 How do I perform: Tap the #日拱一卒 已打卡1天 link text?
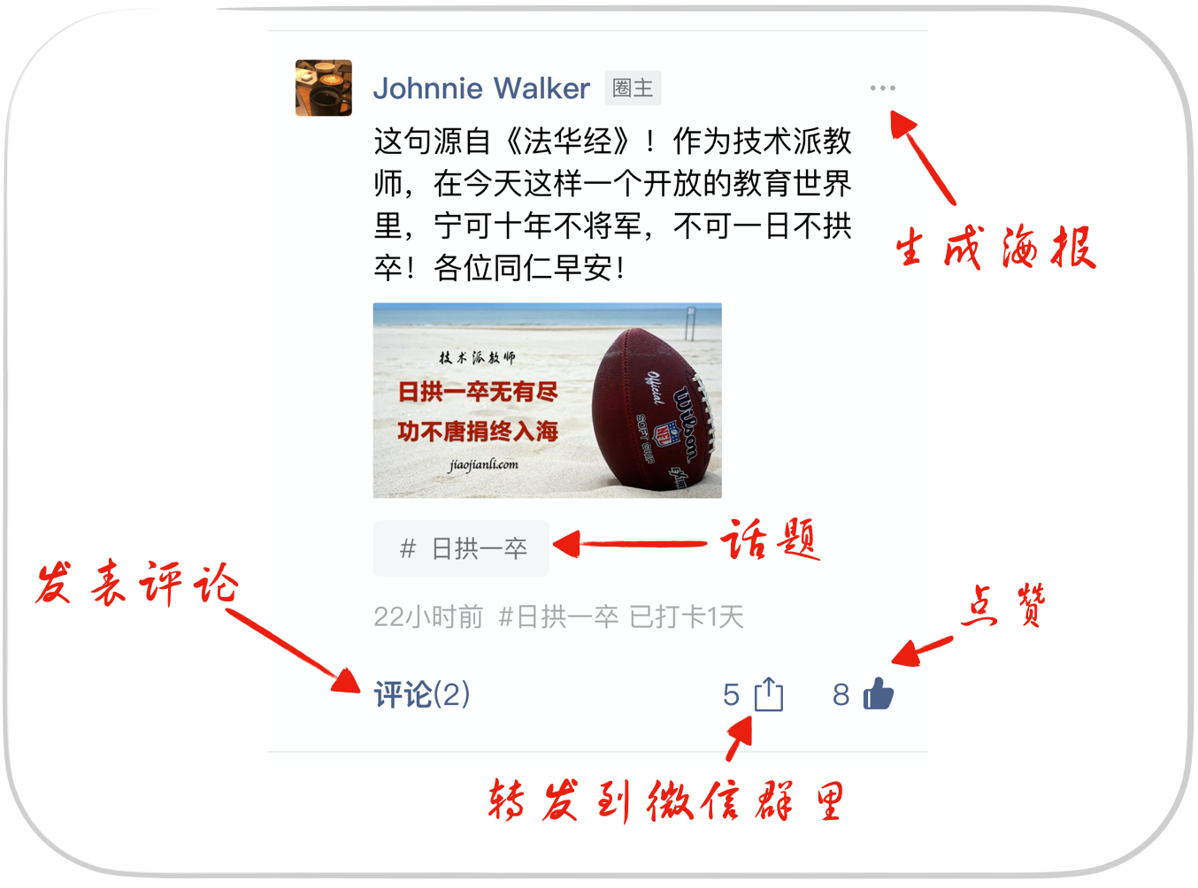pyautogui.click(x=621, y=616)
